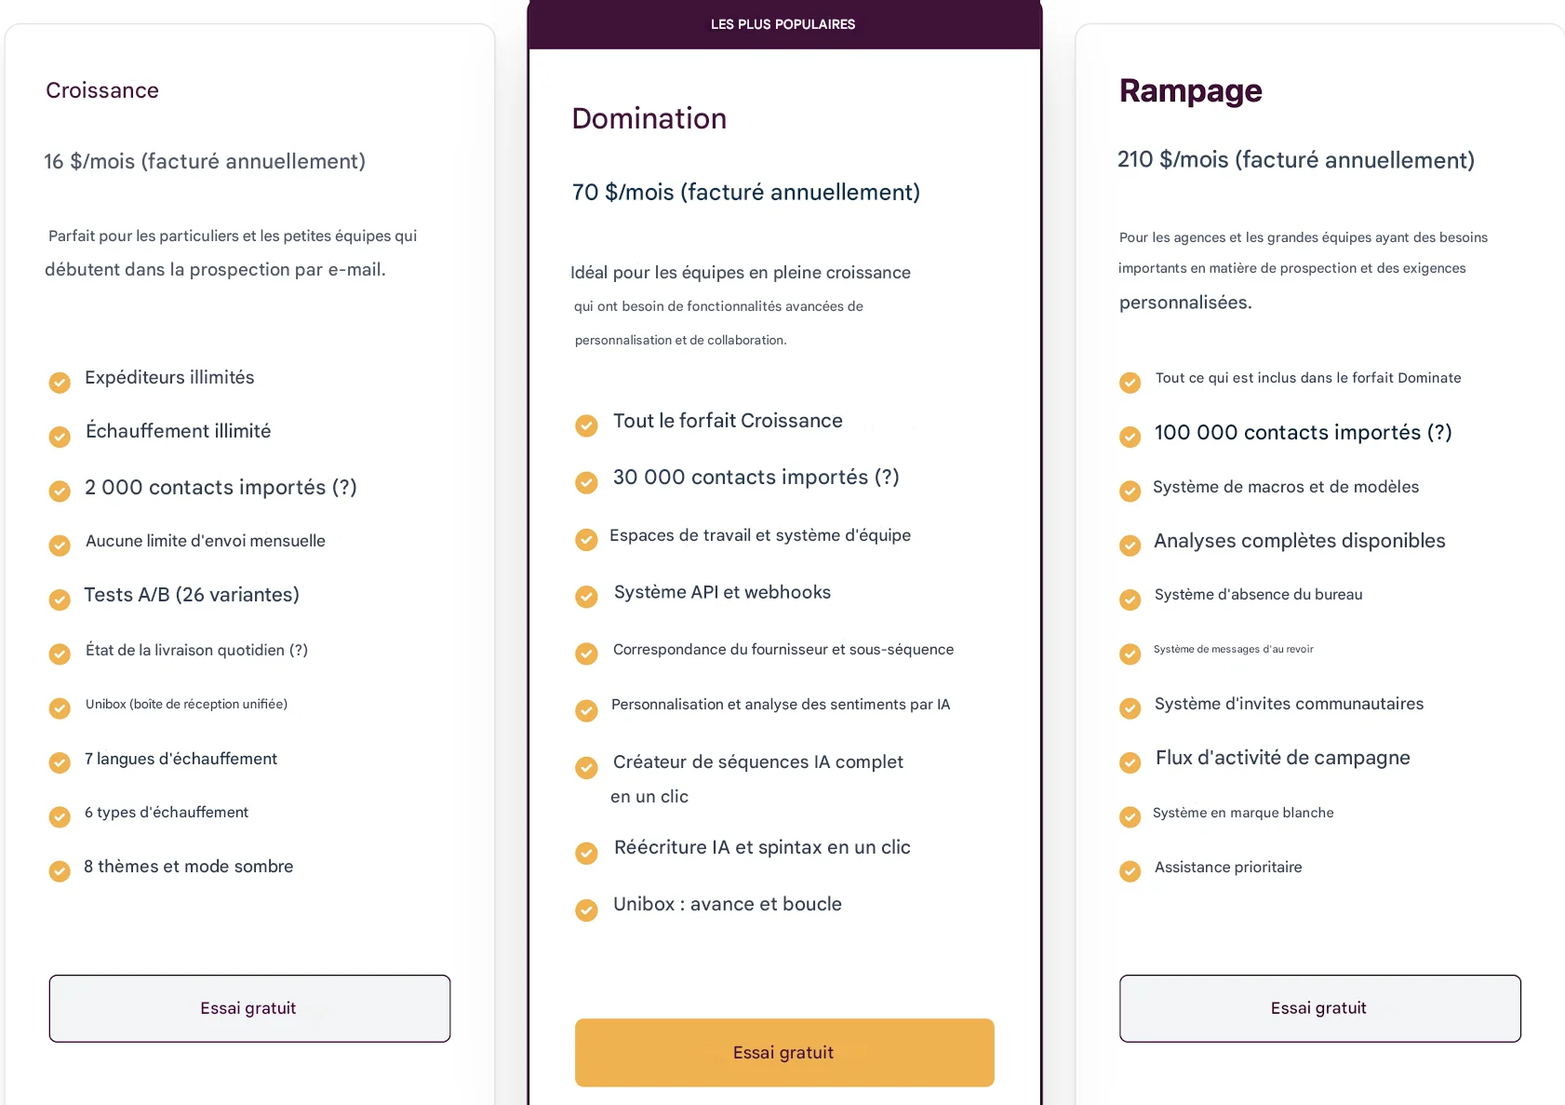Click check icon next to Tout le forfait Croissance
The height and width of the screenshot is (1105, 1565).
pos(586,425)
